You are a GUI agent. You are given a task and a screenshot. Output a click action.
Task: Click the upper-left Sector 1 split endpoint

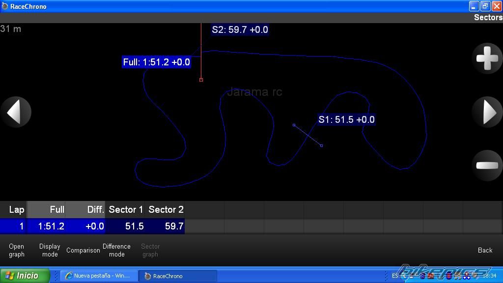tap(294, 125)
